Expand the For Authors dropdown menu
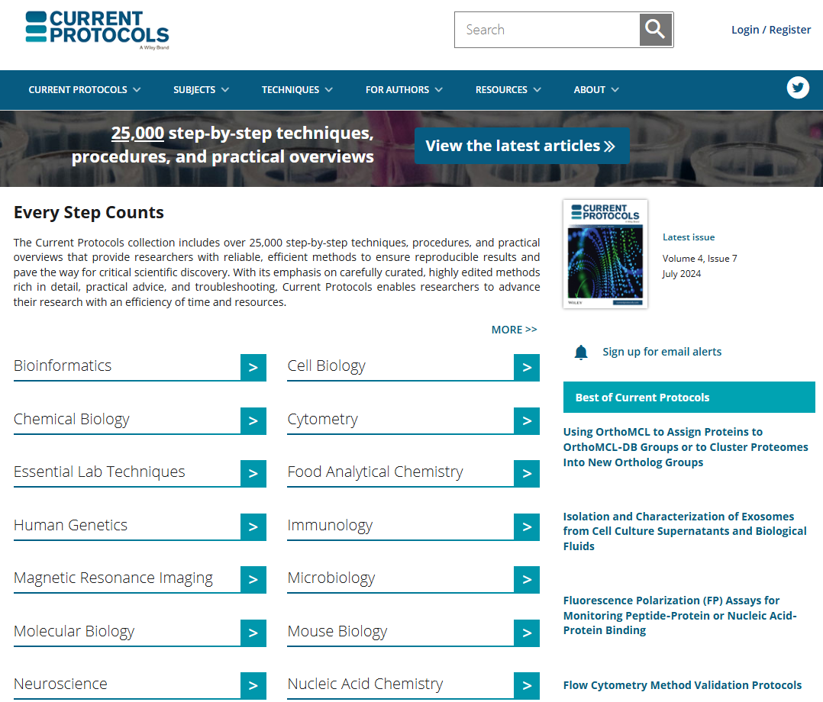Viewport: 823px width, 702px height. [404, 90]
